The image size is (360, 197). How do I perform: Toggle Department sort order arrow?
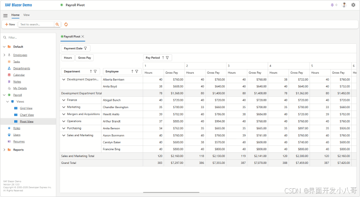pos(91,71)
